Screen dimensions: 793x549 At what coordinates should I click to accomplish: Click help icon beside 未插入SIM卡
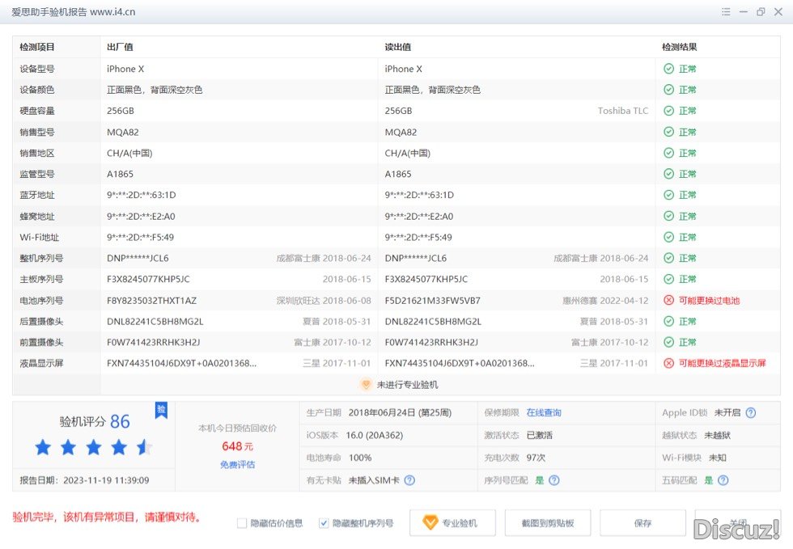(x=409, y=480)
